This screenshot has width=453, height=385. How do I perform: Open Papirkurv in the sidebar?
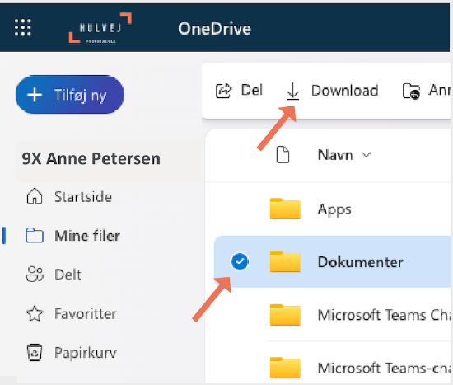(86, 353)
